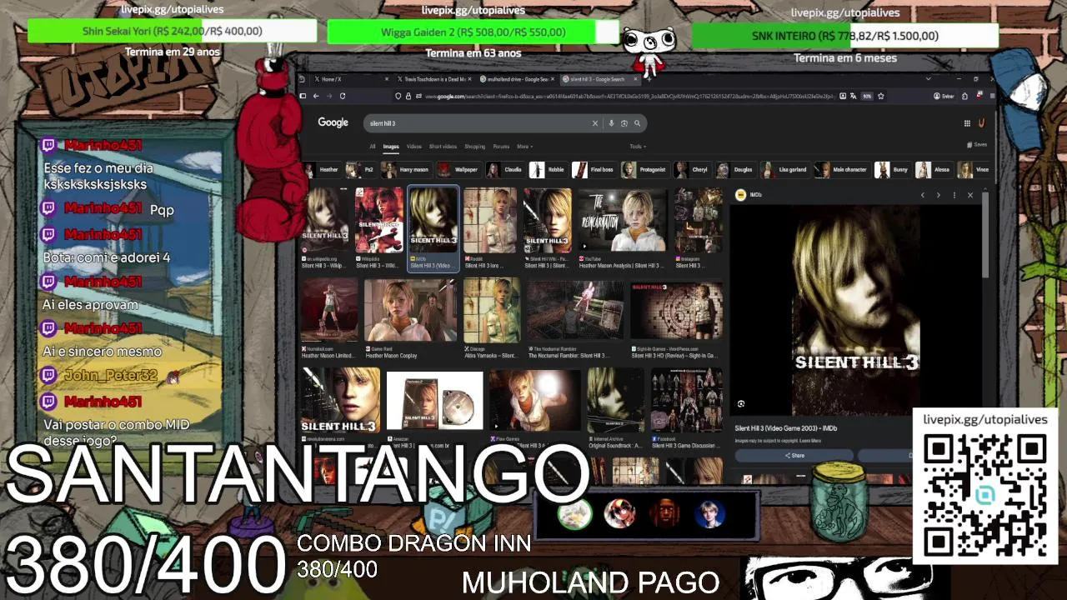
Task: Filter by Lisa garland chip
Action: tap(784, 169)
